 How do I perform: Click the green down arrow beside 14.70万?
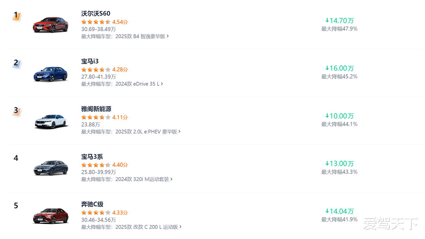(327, 21)
